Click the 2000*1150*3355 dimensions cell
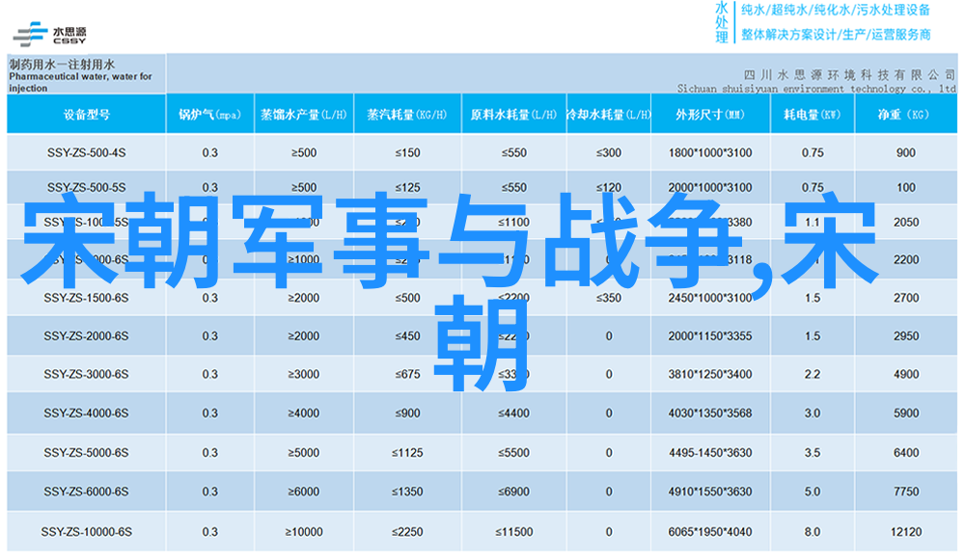Image resolution: width=965 pixels, height=560 pixels. coord(710,336)
